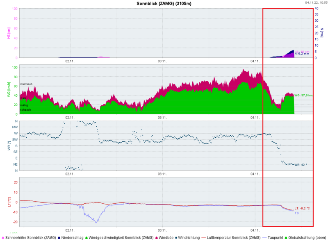This screenshot has width=328, height=241.
Task: Click the square Windrichtung legend marker
Action: pos(176,238)
